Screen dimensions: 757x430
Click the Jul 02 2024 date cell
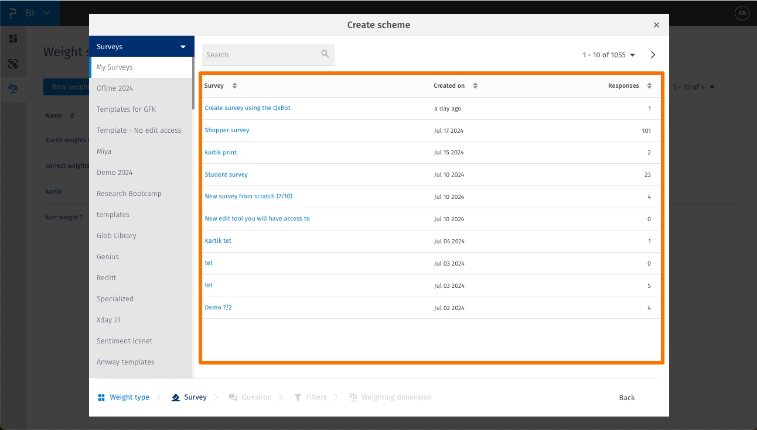(x=449, y=308)
